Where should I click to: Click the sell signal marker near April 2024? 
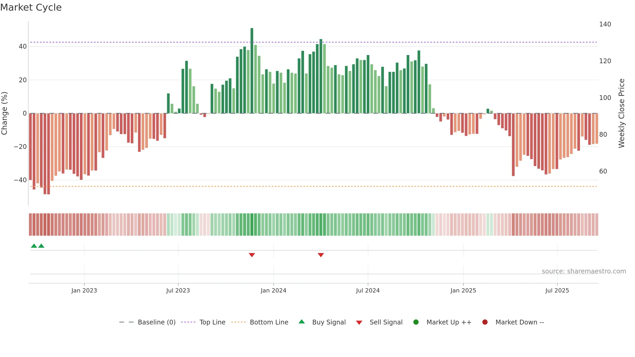point(321,255)
